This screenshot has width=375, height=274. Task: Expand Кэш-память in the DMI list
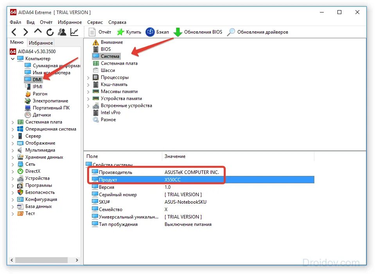(x=88, y=85)
